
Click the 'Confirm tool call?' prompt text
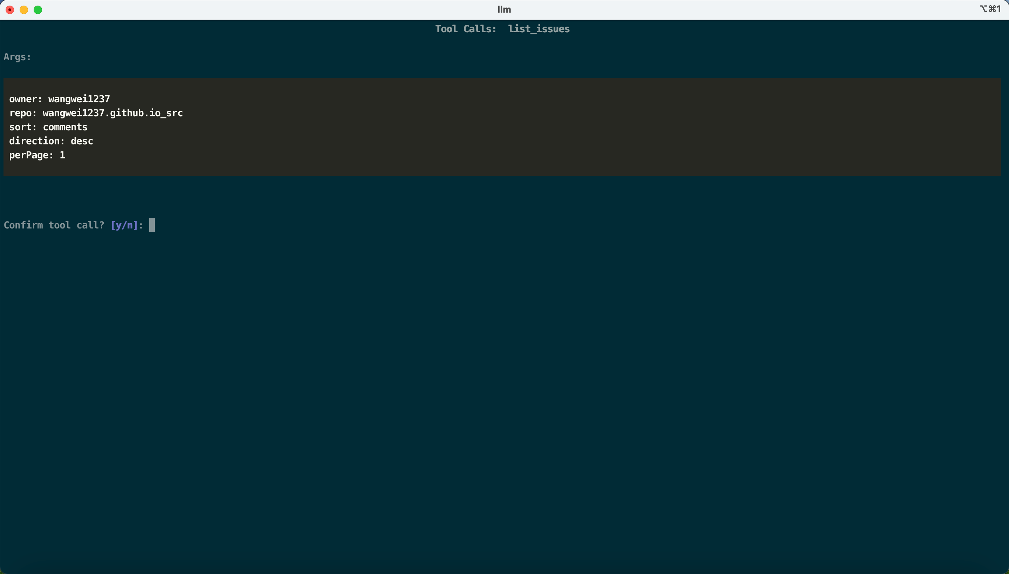pos(54,226)
